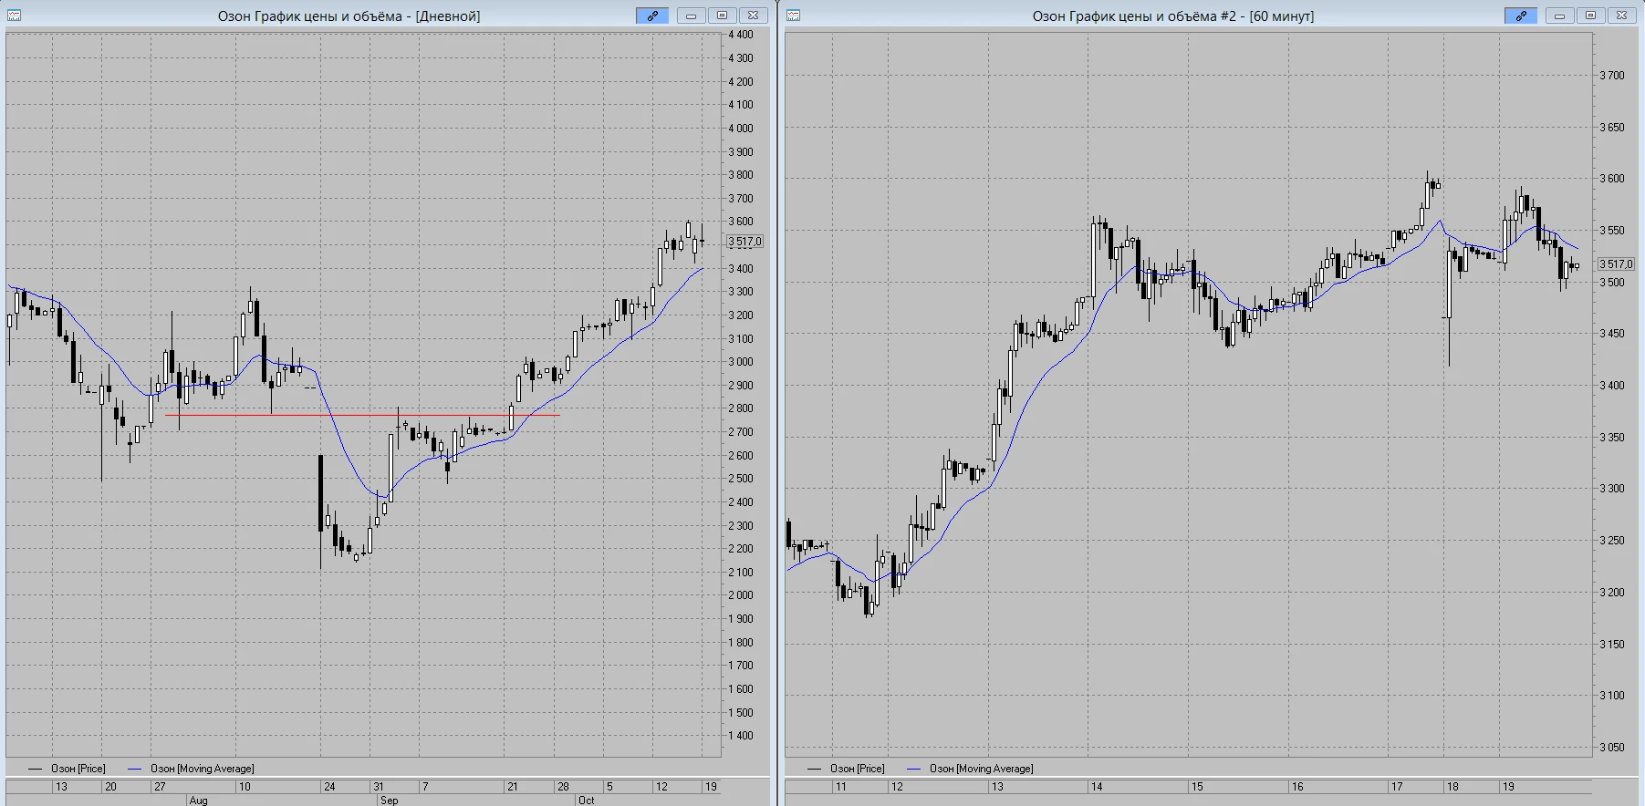The image size is (1645, 806).
Task: Minimize the 60 минут chart window
Action: pyautogui.click(x=1560, y=15)
